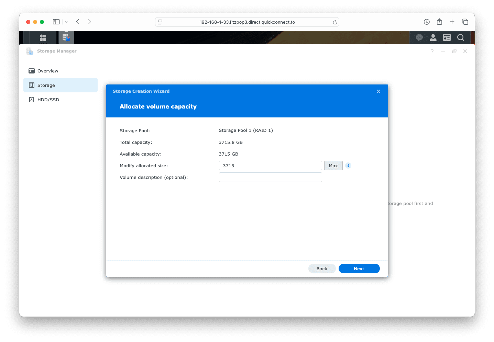Expand the sidebar tab group dropdown arrow
Viewport: 494px width, 342px height.
pyautogui.click(x=66, y=22)
